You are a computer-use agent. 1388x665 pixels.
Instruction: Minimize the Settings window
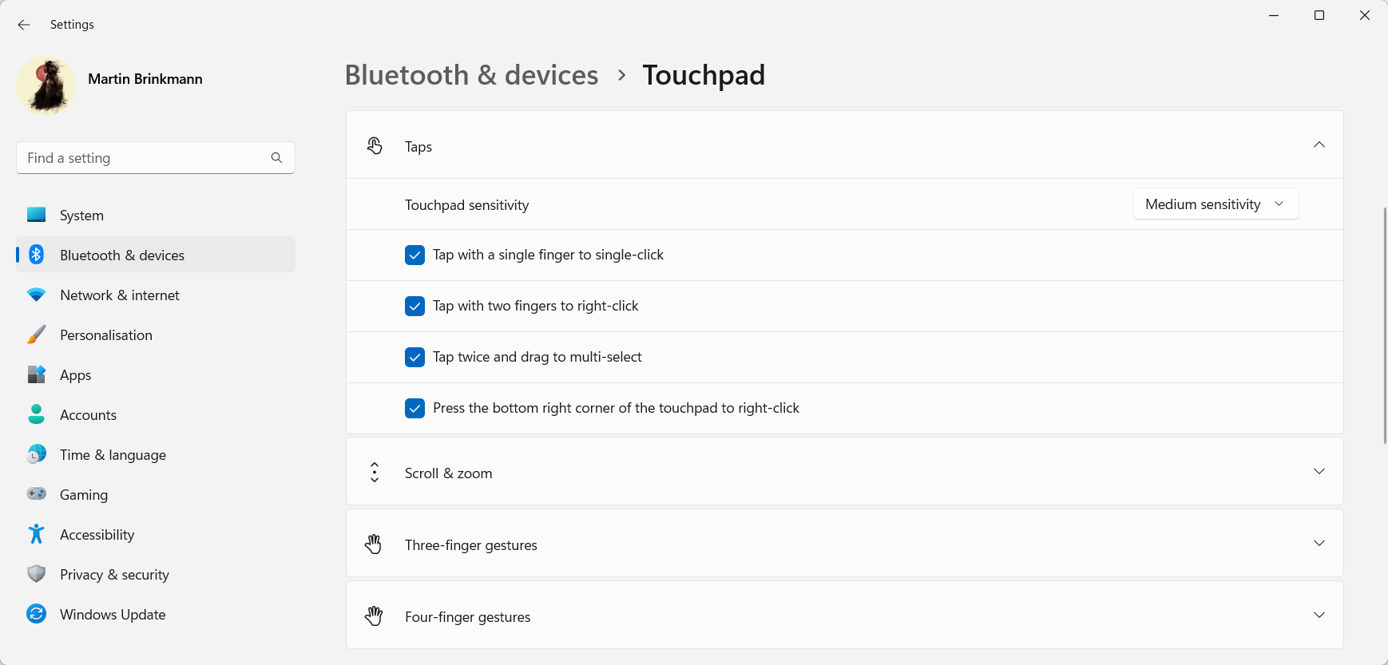[x=1274, y=15]
